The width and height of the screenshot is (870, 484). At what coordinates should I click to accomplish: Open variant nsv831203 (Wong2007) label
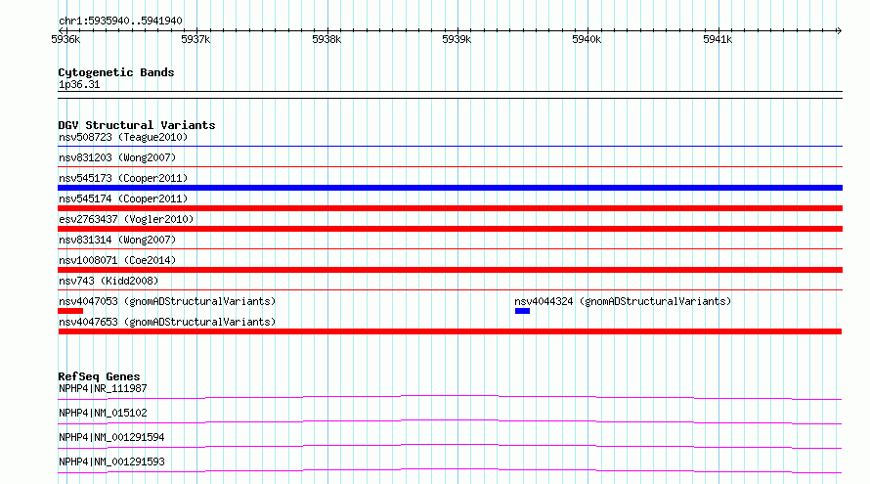[117, 157]
